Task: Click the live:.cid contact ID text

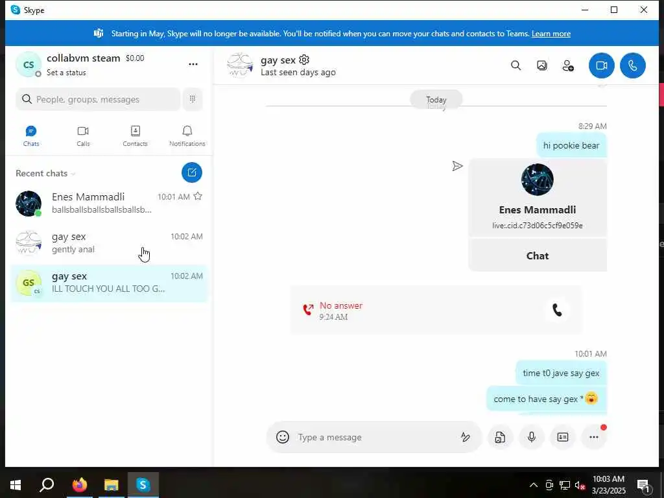Action: pos(538,225)
